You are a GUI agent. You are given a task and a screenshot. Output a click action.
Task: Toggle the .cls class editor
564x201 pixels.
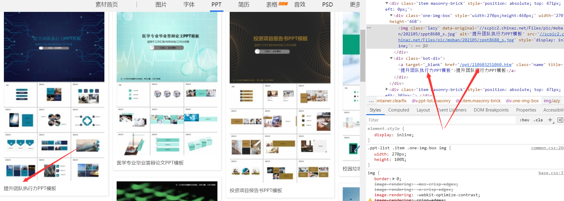click(x=538, y=120)
